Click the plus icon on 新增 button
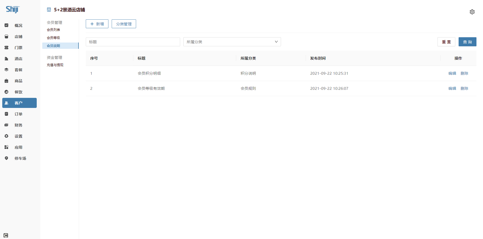 coord(92,24)
